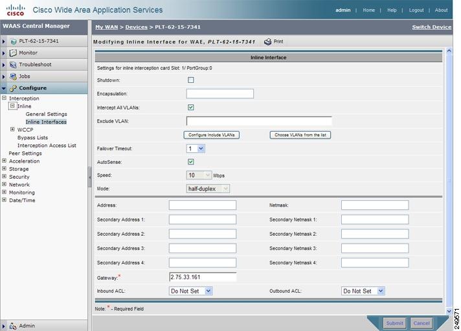Follow the Devices breadcrumb link
Image resolution: width=461 pixels, height=331 pixels.
pos(137,27)
